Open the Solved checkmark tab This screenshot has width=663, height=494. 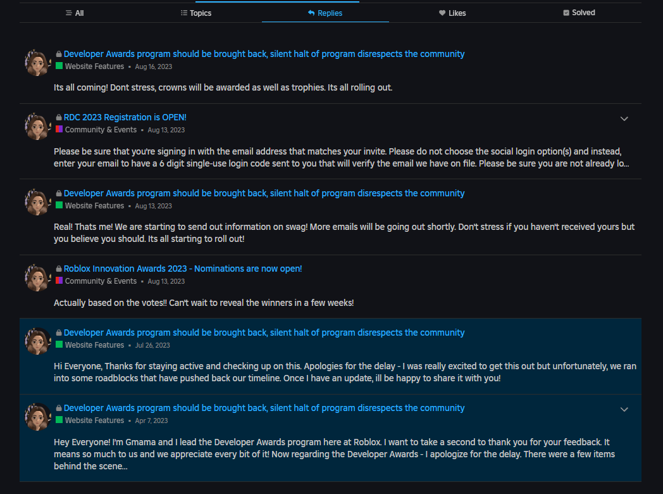coord(579,13)
